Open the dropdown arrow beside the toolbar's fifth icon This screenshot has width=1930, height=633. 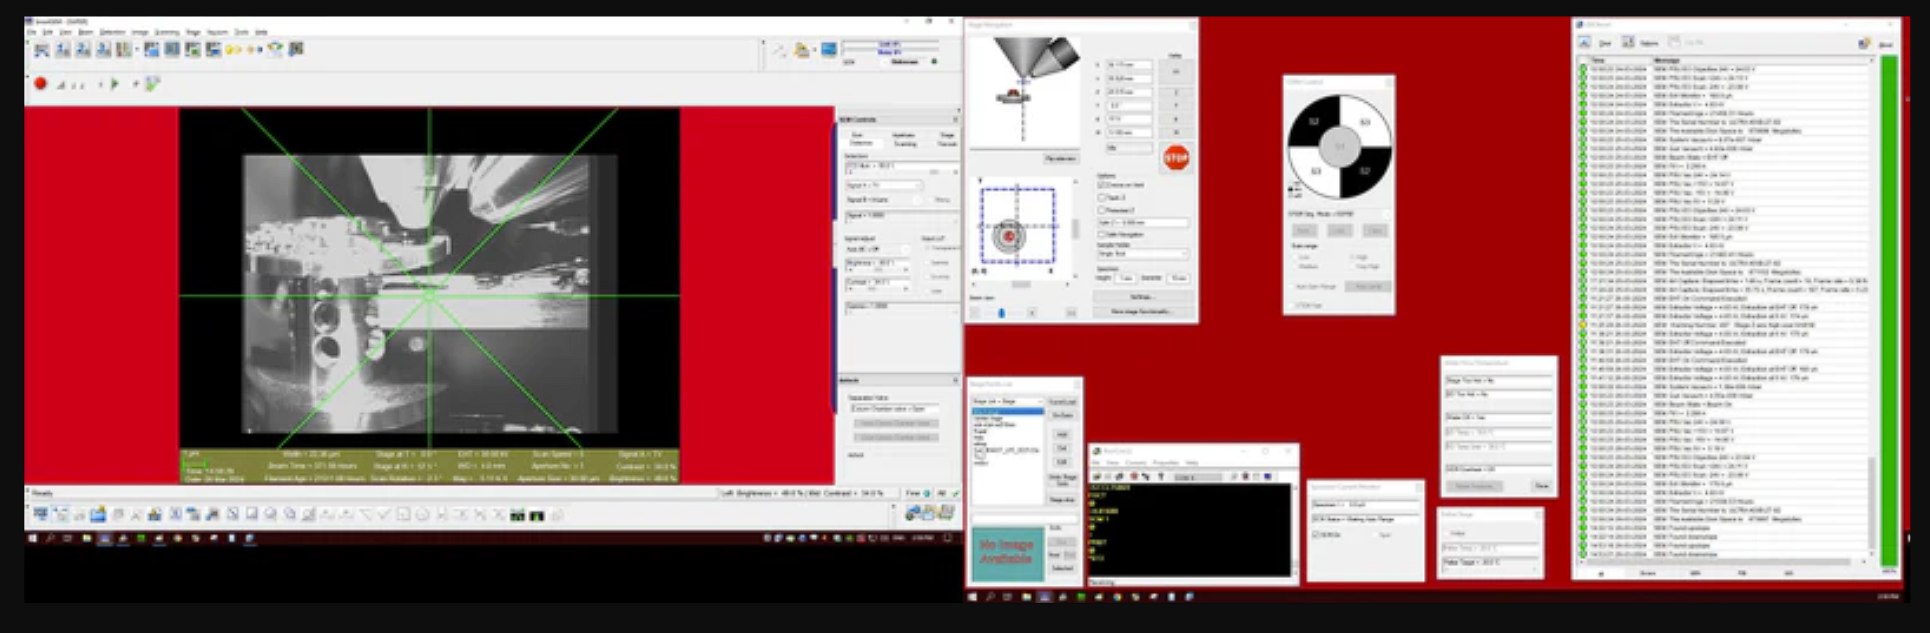137,50
